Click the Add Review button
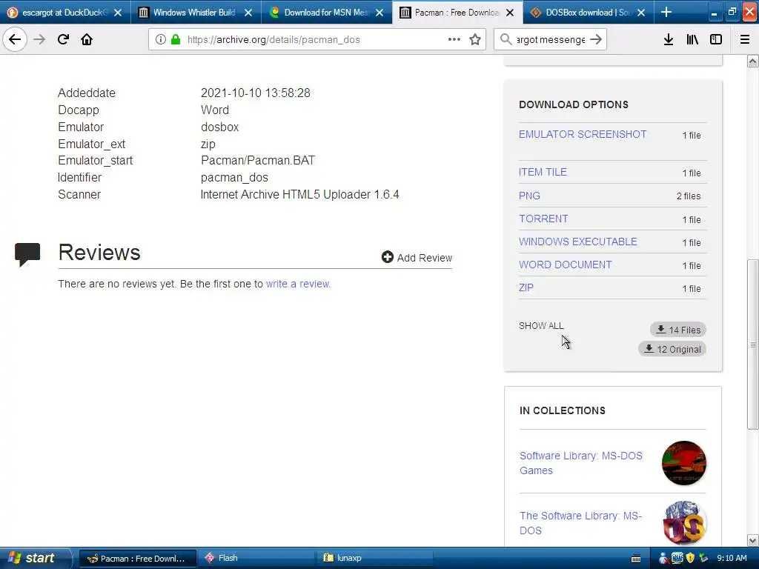Image resolution: width=759 pixels, height=569 pixels. (417, 257)
